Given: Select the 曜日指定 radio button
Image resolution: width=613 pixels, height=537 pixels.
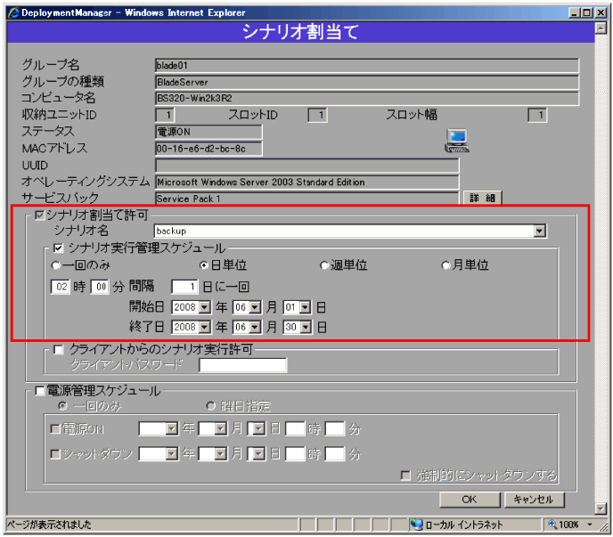Looking at the screenshot, I should pos(210,406).
